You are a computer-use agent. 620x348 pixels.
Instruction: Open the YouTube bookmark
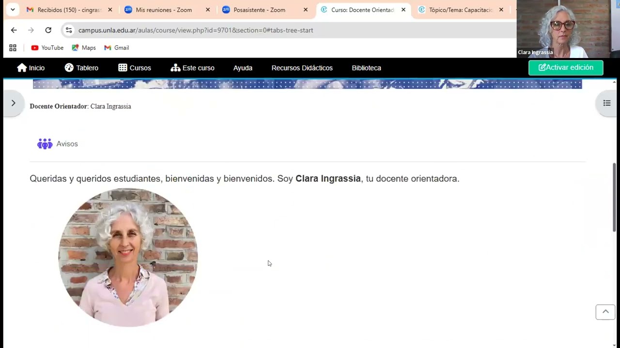(47, 48)
